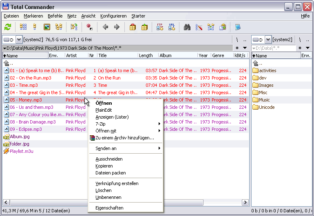
Task: Click the forward arrow toolbar icon
Action: tap(117, 27)
